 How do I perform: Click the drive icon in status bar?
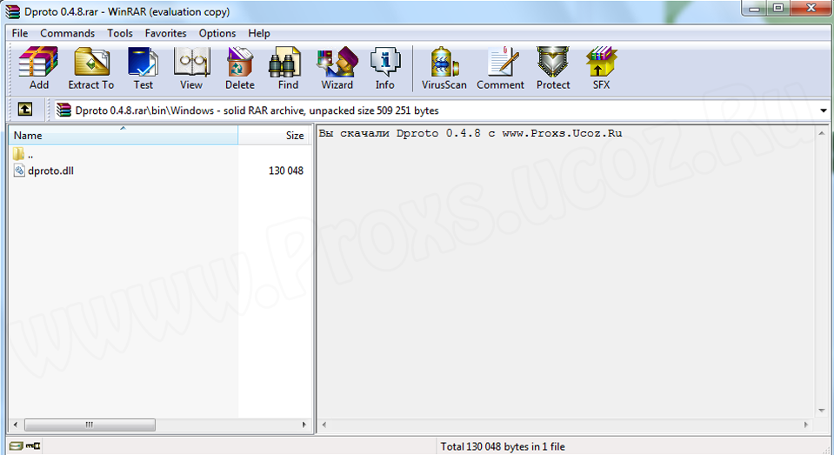[x=16, y=446]
